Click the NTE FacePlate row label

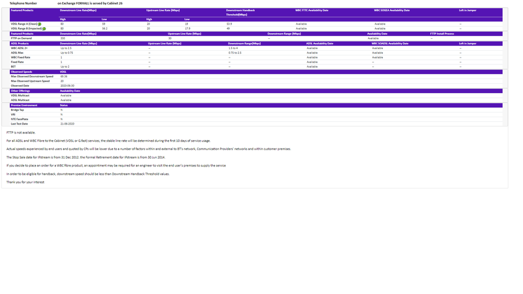[19, 119]
